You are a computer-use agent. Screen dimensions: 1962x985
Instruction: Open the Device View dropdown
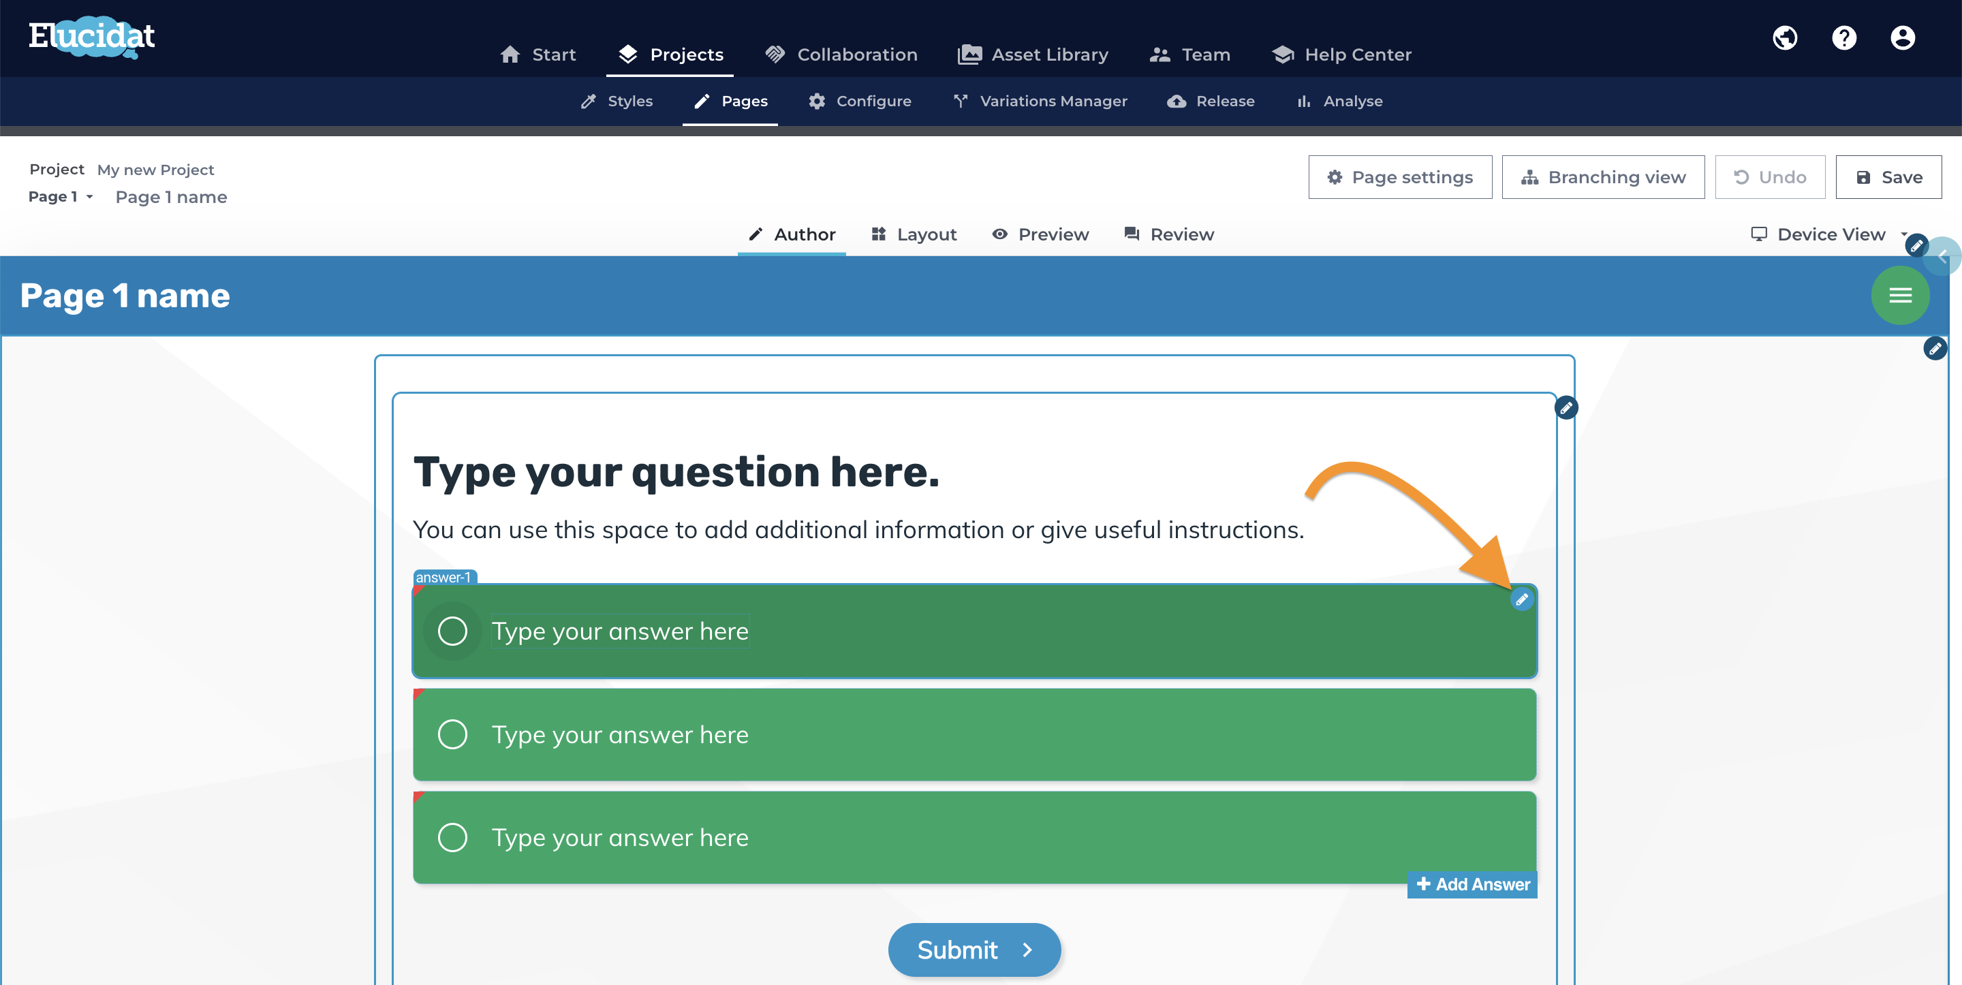[1828, 234]
